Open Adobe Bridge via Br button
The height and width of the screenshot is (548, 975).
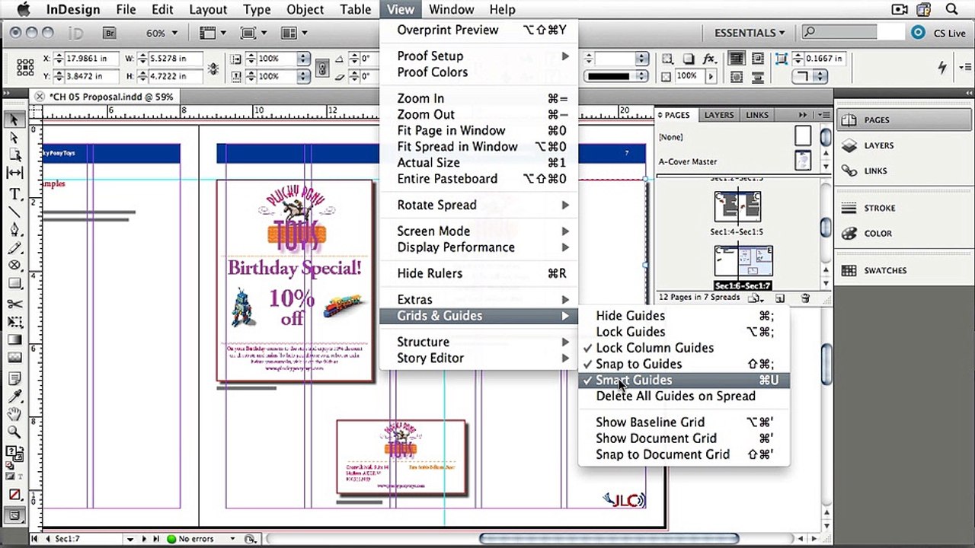(x=109, y=33)
